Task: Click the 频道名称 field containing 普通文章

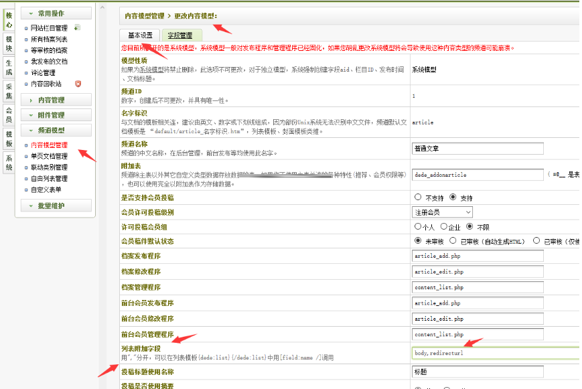Action: (478, 149)
